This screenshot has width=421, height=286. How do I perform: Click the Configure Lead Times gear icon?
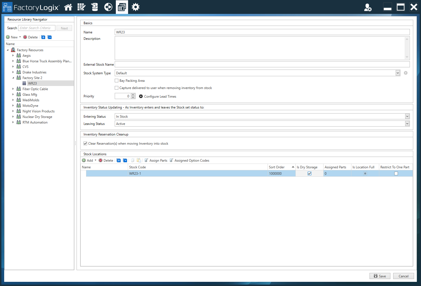coord(141,96)
